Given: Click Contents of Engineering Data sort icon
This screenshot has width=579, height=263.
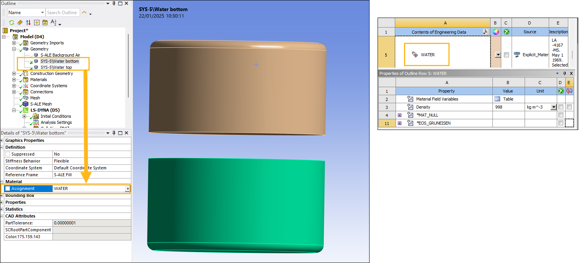Looking at the screenshot, I should pos(485,32).
